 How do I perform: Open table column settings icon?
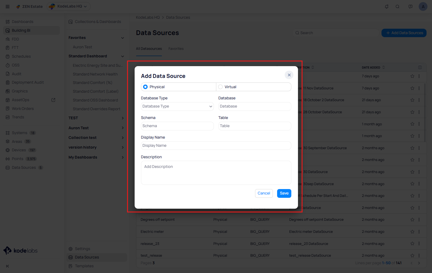point(420,67)
